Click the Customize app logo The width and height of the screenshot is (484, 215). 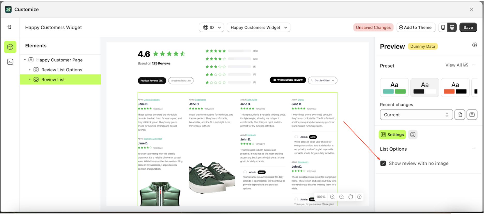8,9
